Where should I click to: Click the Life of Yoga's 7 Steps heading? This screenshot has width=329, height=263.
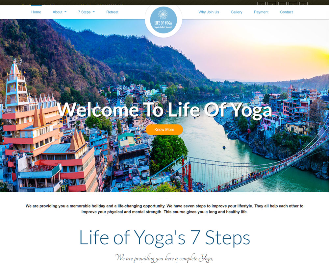[165, 238]
